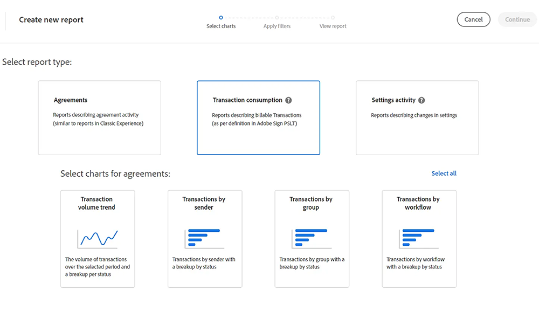Screen dimensions: 539x325
Task: Open the Transaction consumption help tooltip icon
Action: point(288,100)
